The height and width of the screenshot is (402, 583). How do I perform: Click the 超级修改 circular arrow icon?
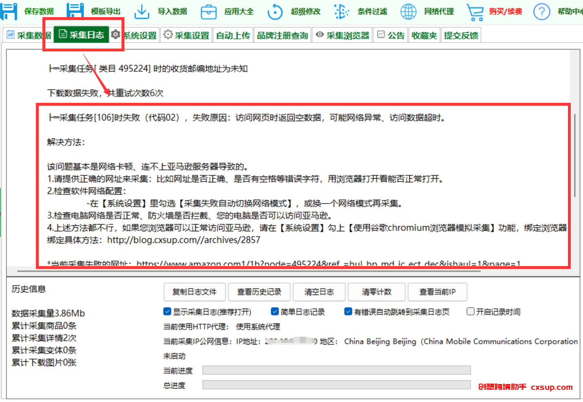275,12
